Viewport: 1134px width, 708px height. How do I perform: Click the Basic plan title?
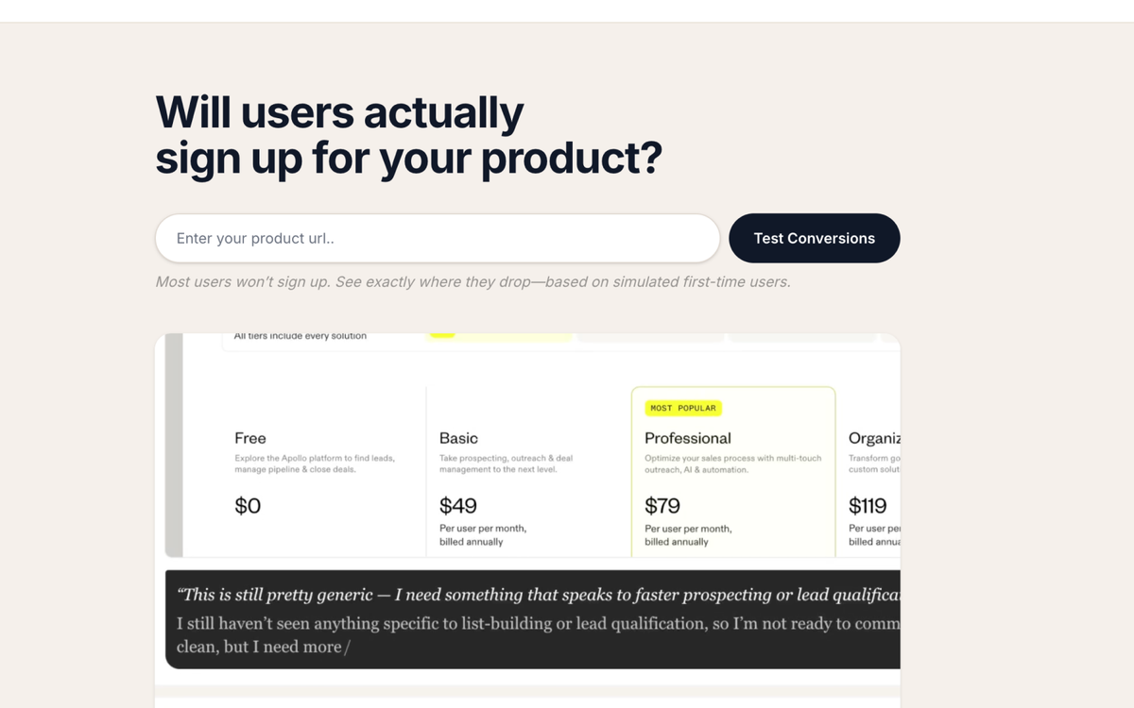pyautogui.click(x=458, y=438)
